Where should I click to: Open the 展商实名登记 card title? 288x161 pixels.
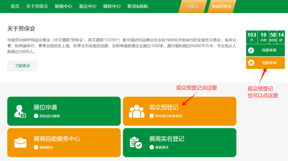(x=167, y=139)
